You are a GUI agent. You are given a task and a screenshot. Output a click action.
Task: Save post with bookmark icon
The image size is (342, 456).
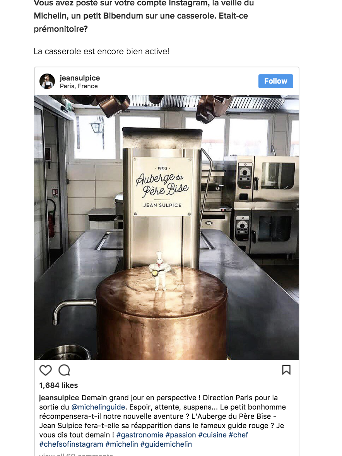point(286,370)
